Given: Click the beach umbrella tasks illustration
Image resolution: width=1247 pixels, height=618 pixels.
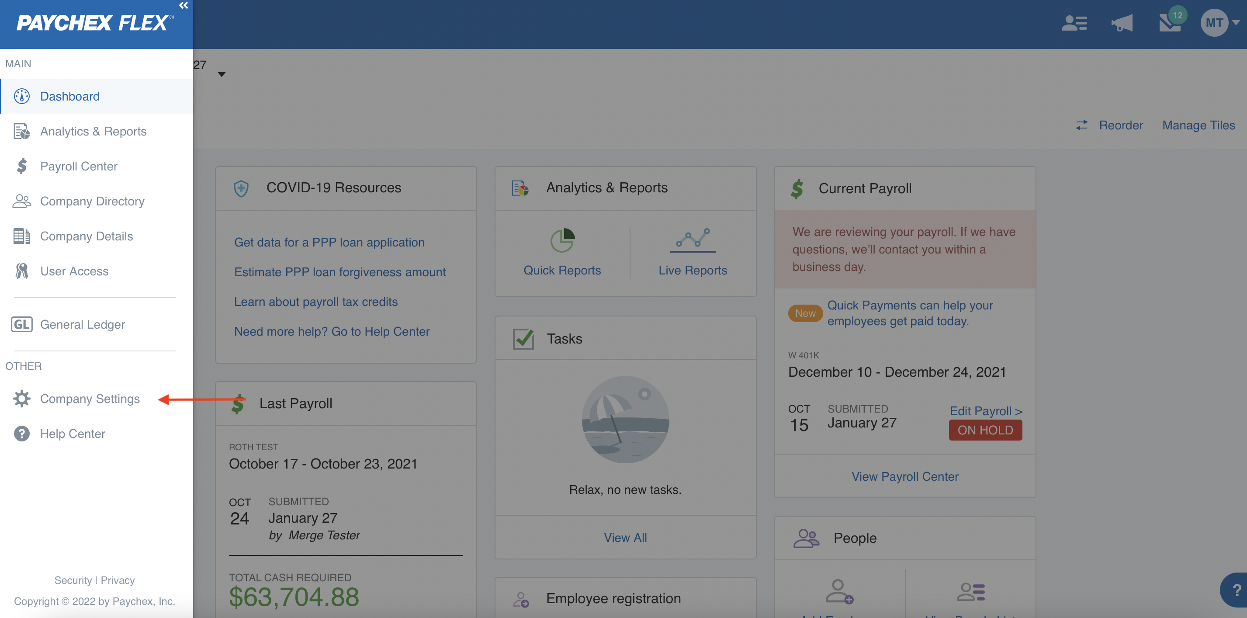Looking at the screenshot, I should point(625,420).
